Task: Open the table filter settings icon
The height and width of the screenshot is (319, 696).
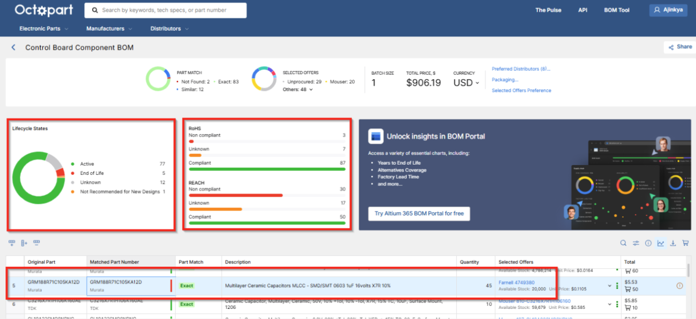Action: (636, 243)
